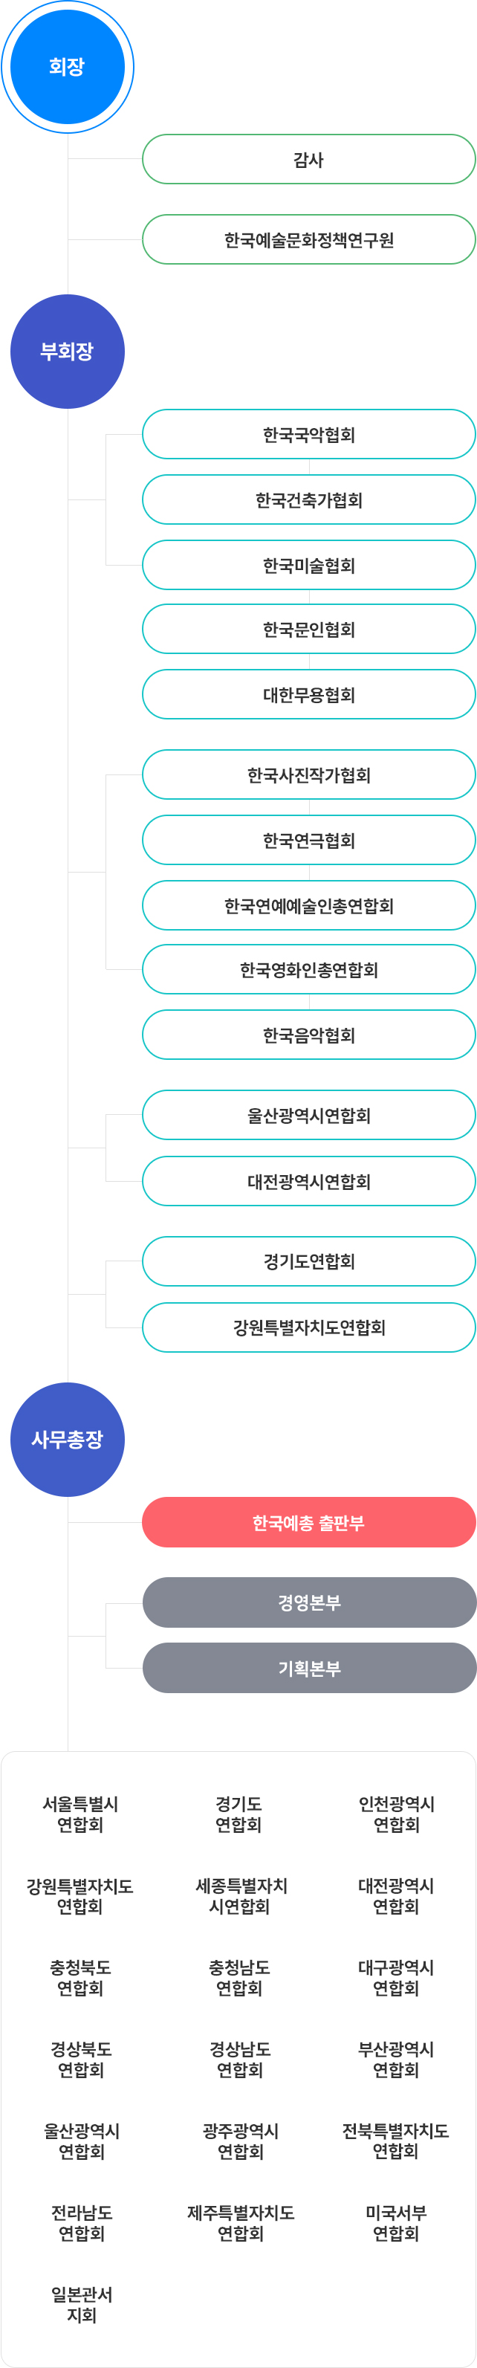Screen dimensions: 477x2368
Task: Select 제주특별자치도 연합회 in the grid
Action: point(240,2223)
